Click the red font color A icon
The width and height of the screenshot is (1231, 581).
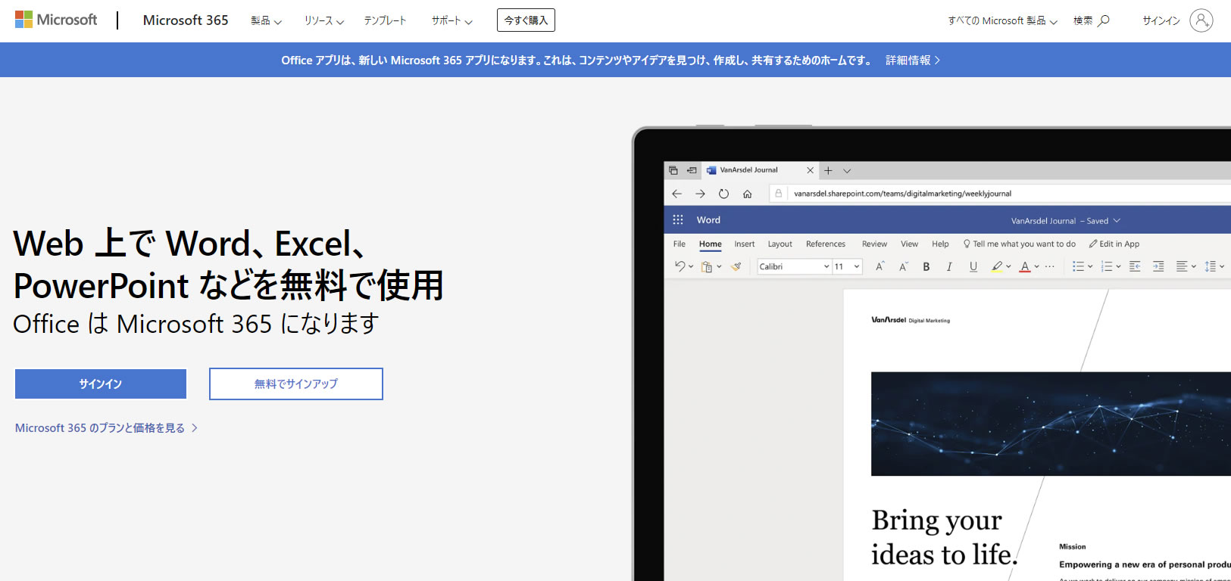coord(1025,266)
